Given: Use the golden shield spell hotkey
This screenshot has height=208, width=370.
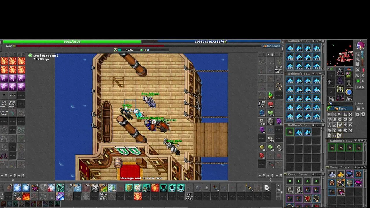Looking at the screenshot, I should (129, 188).
